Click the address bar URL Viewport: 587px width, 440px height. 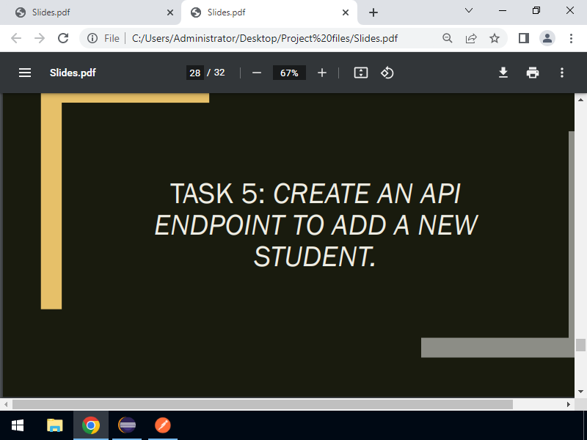pyautogui.click(x=265, y=38)
